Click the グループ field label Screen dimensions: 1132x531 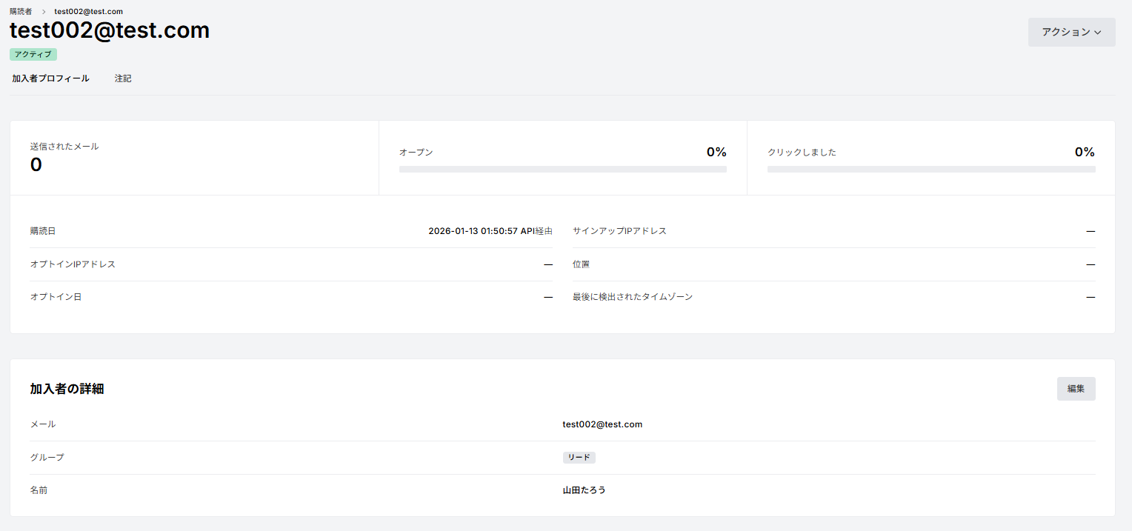pyautogui.click(x=47, y=458)
